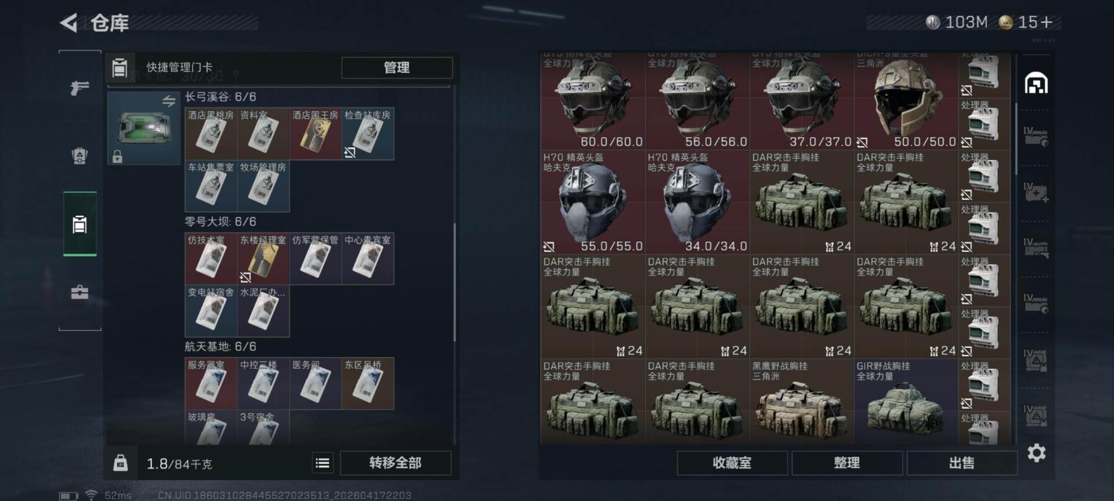Screen dimensions: 1114x501
Task: Select the 酒店国王房 gold keycard
Action: [316, 134]
